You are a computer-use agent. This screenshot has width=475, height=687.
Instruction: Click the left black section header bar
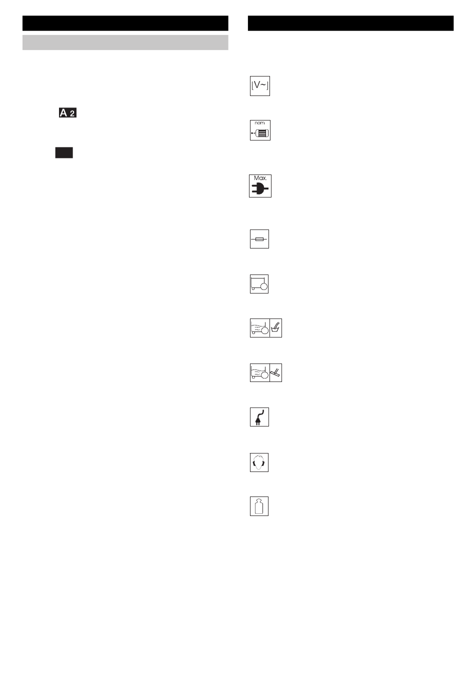[x=125, y=23]
